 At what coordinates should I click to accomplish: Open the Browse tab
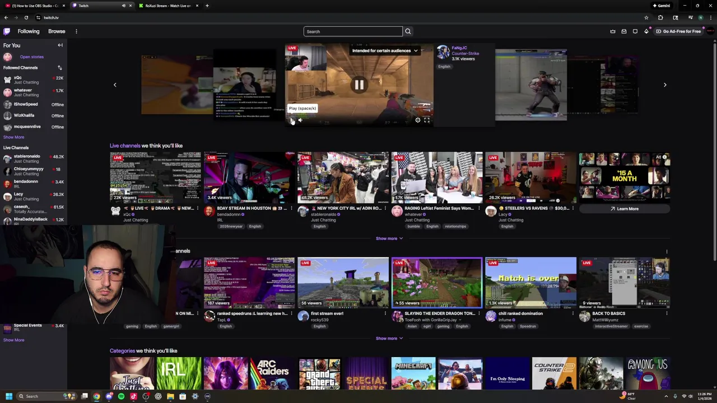pyautogui.click(x=57, y=31)
